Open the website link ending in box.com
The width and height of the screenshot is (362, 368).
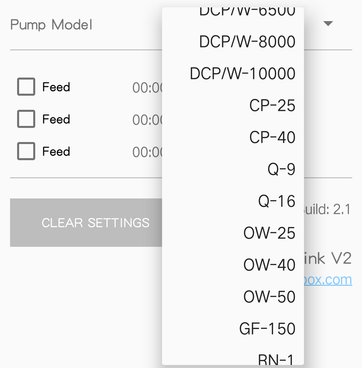pos(328,279)
